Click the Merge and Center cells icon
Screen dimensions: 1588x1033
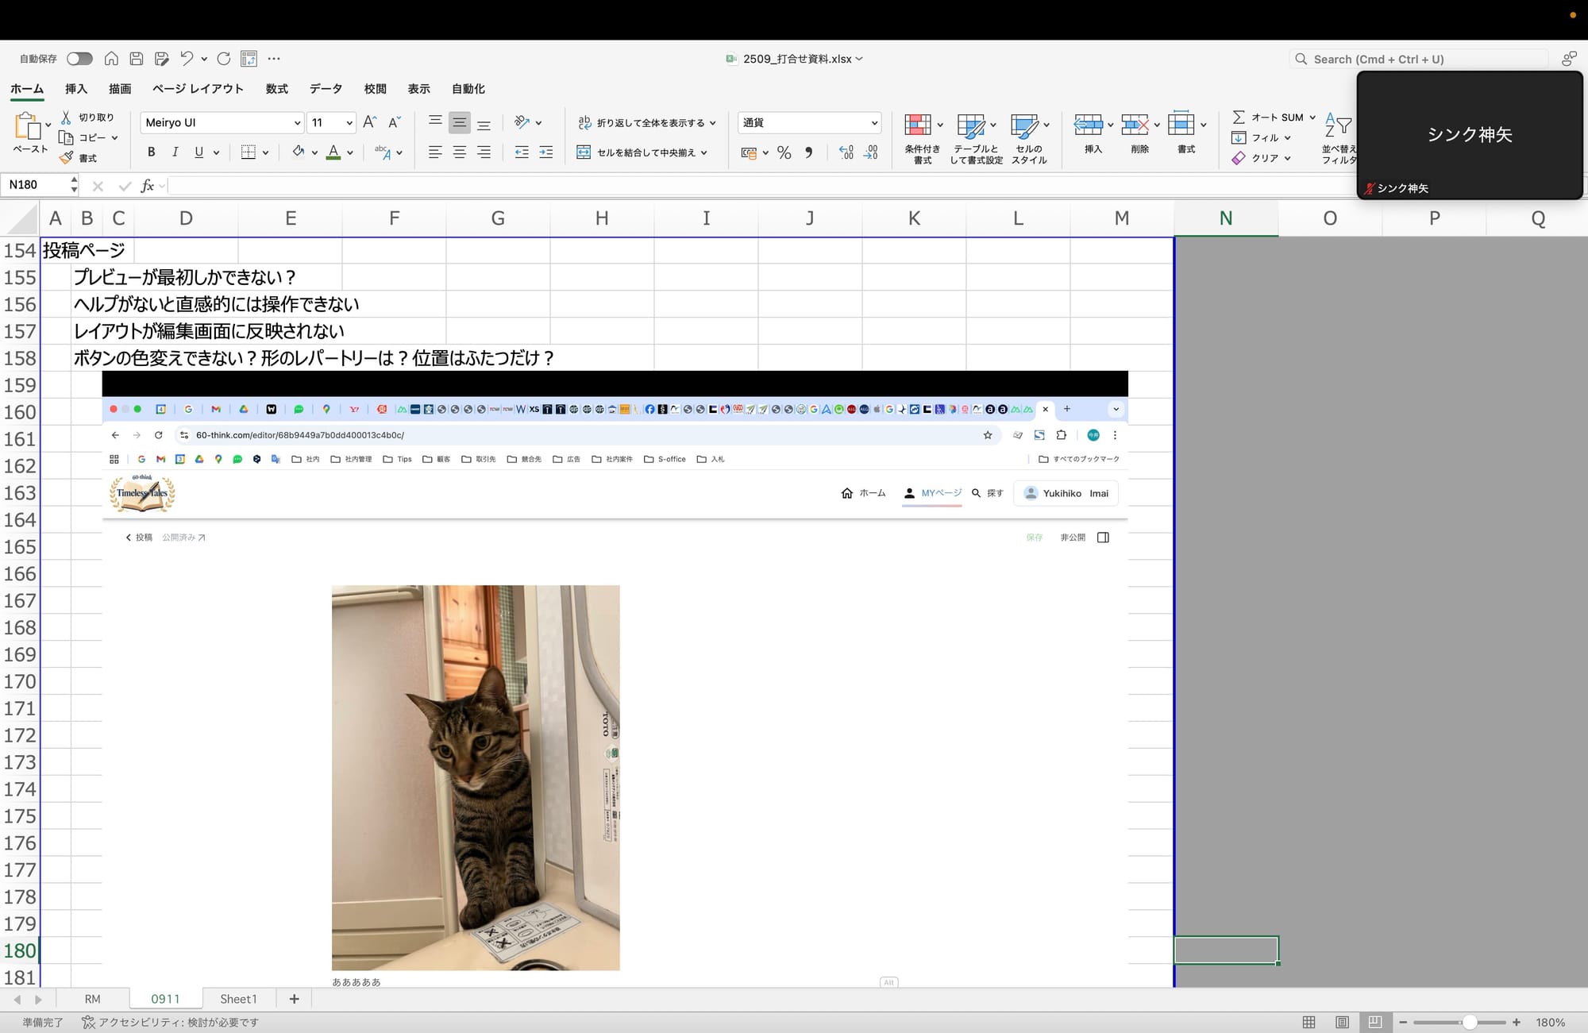[584, 152]
